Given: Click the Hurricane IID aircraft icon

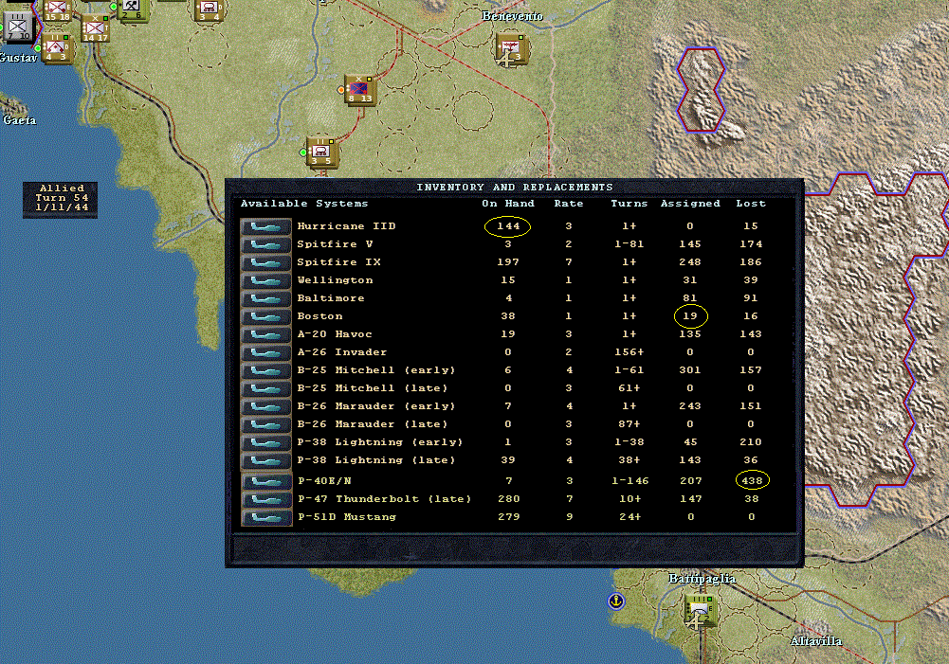Looking at the screenshot, I should [x=266, y=226].
